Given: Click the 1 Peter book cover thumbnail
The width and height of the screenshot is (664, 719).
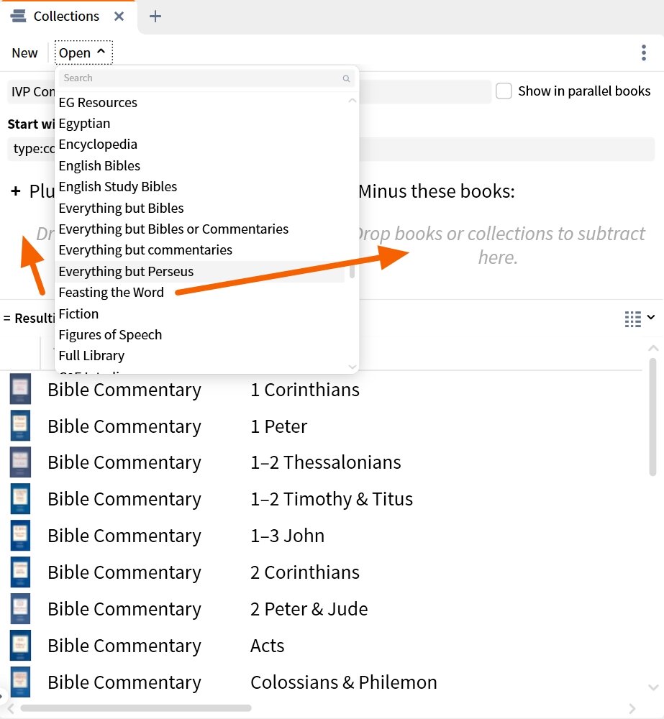Looking at the screenshot, I should [x=20, y=426].
